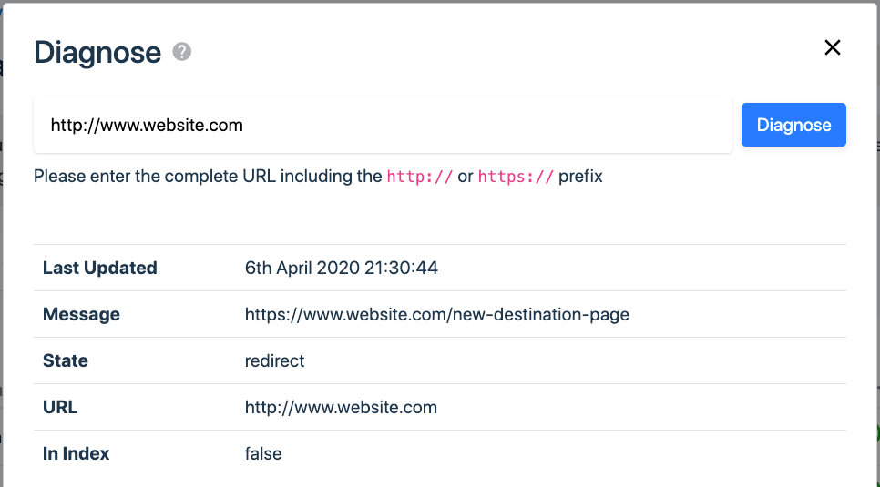Select the 6th April 2020 21:30:44 timestamp
This screenshot has height=487, width=880.
pos(342,268)
